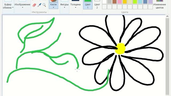The width and height of the screenshot is (171, 96).
Task: Activate the Цвет 2 background color
Action: [97, 5]
